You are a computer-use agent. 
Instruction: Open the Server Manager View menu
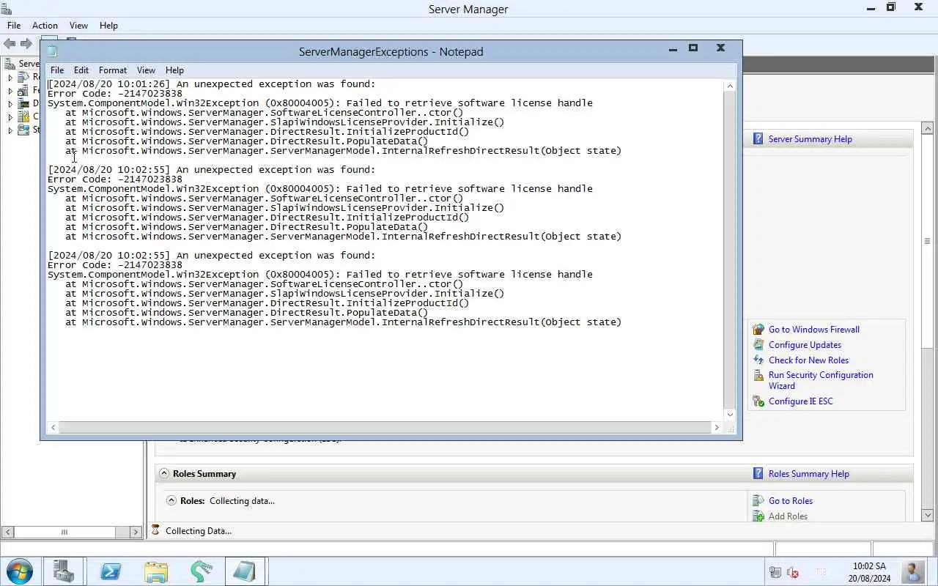[78, 25]
